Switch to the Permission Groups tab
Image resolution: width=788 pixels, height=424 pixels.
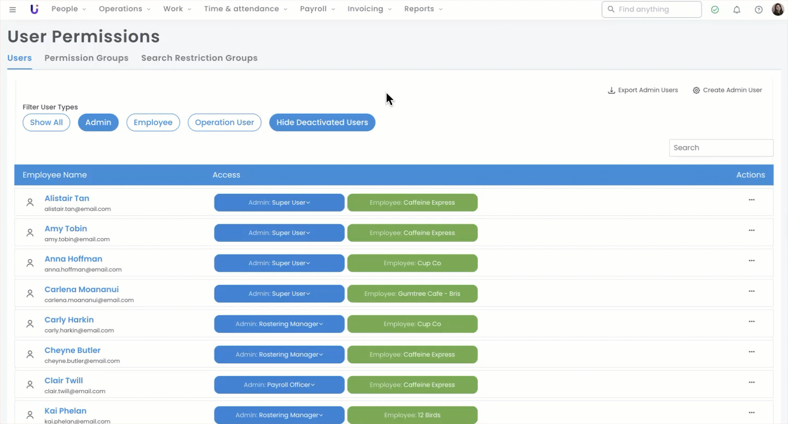[x=86, y=58]
